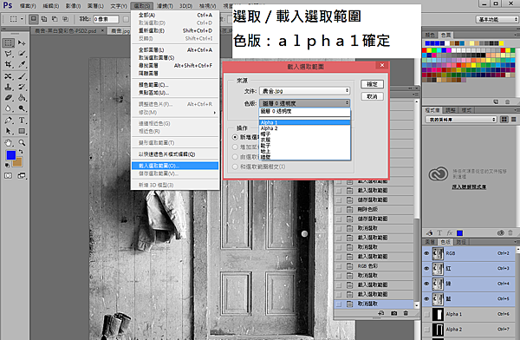The image size is (520, 340).
Task: Select the Paint Bucket tool
Action: [x=22, y=98]
